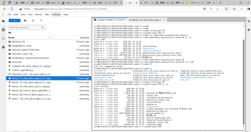Open the Kernel menu
The image size is (251, 132).
(x=38, y=14)
